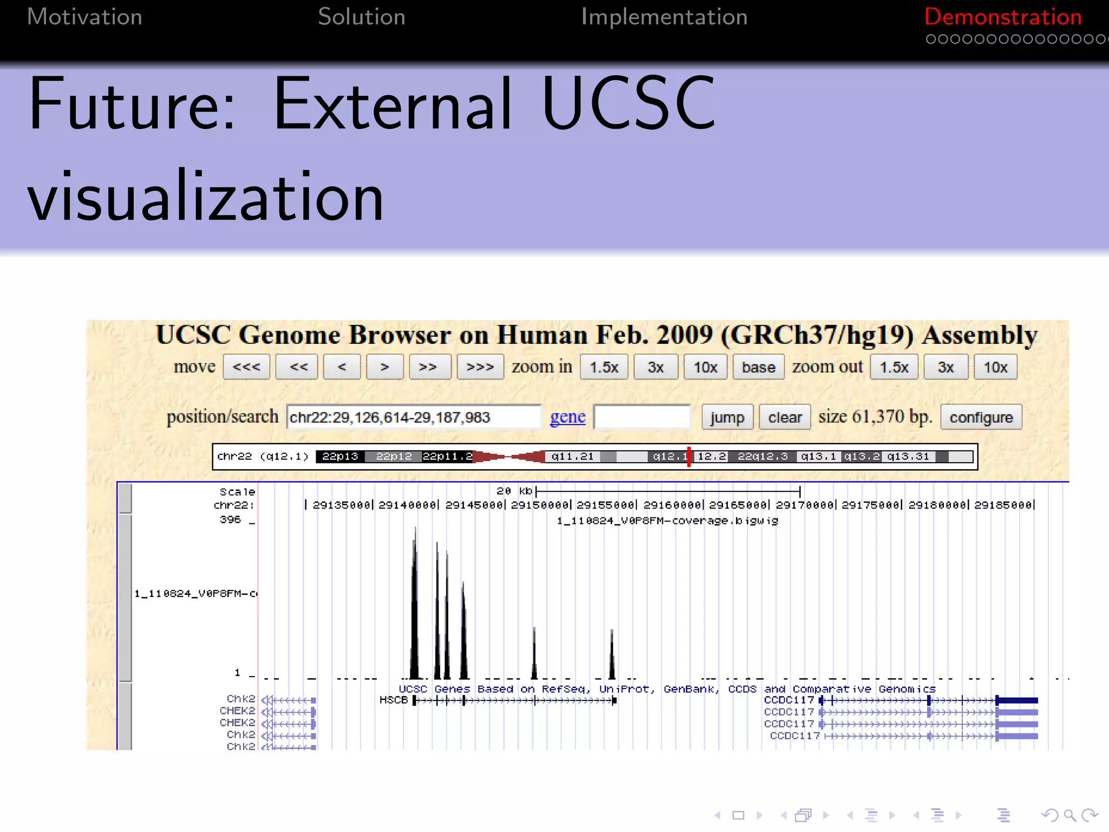Click the subsection lines icon
1109x832 pixels.
click(x=871, y=815)
